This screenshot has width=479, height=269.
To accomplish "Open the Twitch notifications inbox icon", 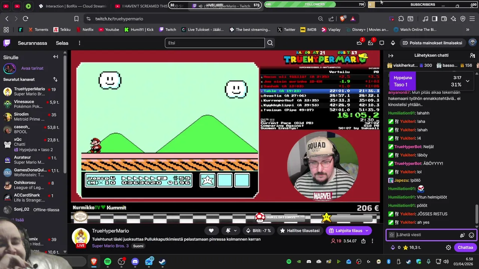I will (x=370, y=43).
